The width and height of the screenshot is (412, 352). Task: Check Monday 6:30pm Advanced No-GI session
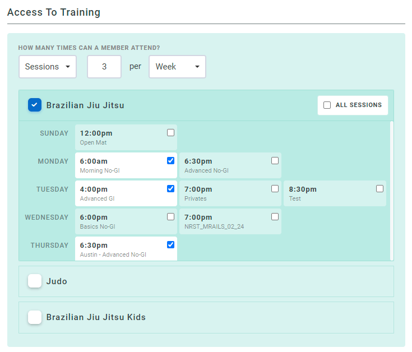[275, 161]
